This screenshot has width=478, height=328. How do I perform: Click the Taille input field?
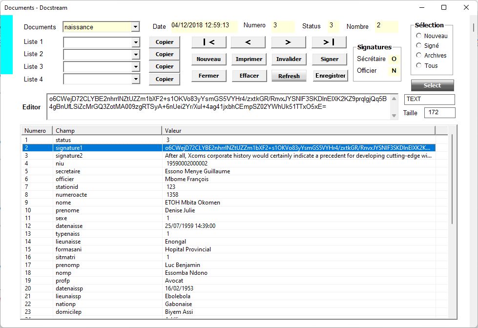coord(439,113)
